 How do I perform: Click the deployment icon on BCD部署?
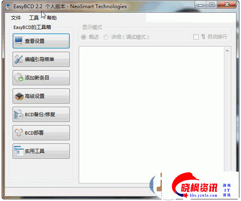[x=19, y=133]
